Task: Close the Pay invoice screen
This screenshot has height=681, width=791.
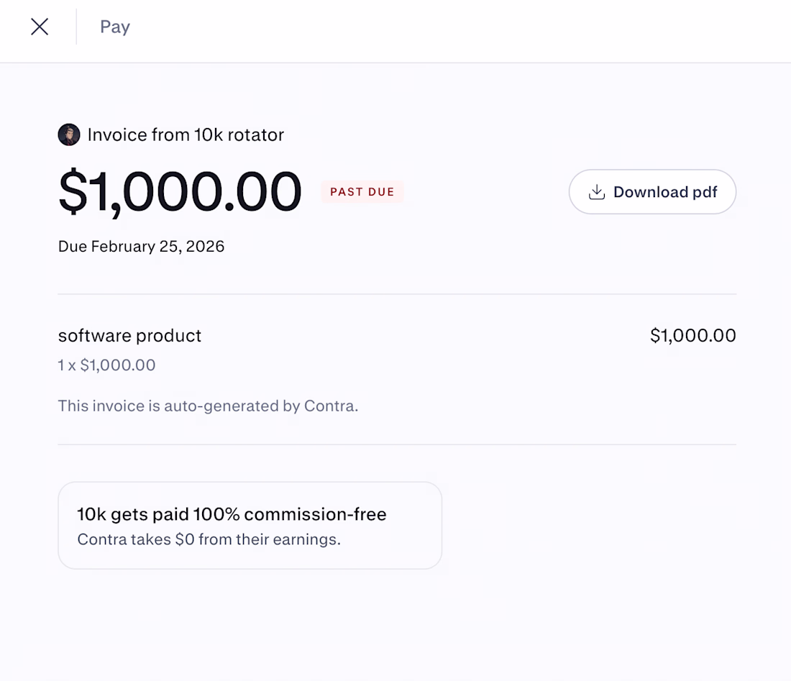Action: [x=40, y=27]
